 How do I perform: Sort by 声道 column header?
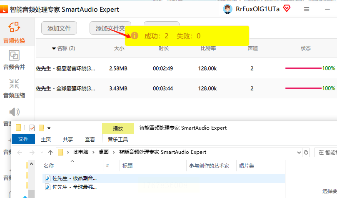click(253, 48)
